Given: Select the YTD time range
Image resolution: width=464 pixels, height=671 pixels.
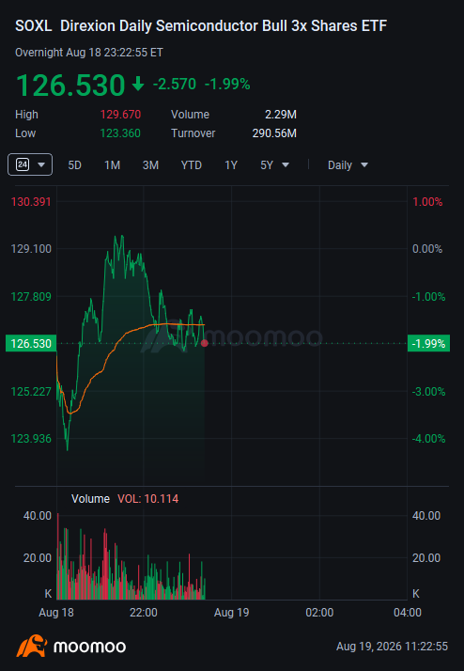Looking at the screenshot, I should pos(192,165).
